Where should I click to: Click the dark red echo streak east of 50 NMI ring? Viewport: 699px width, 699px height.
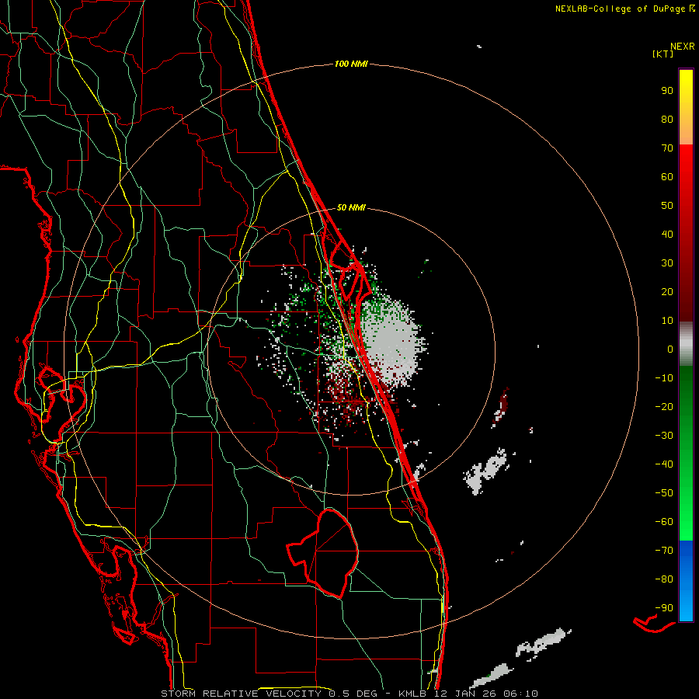coord(502,406)
